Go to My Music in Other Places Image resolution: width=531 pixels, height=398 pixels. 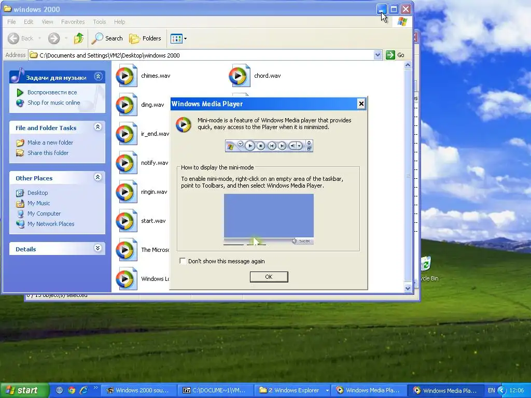point(38,203)
